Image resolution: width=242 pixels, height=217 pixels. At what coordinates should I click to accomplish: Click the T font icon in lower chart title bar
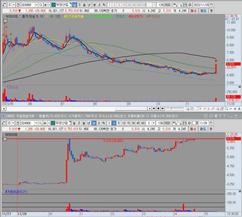coord(220,116)
